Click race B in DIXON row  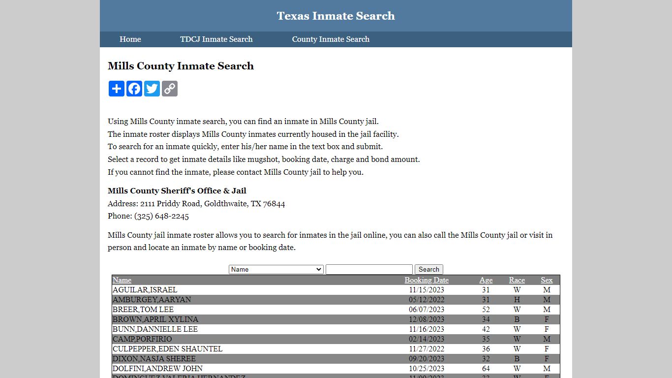coord(517,359)
